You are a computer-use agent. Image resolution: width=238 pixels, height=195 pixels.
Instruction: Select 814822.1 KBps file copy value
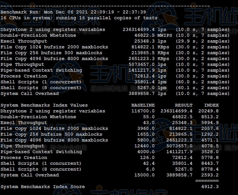(150, 47)
